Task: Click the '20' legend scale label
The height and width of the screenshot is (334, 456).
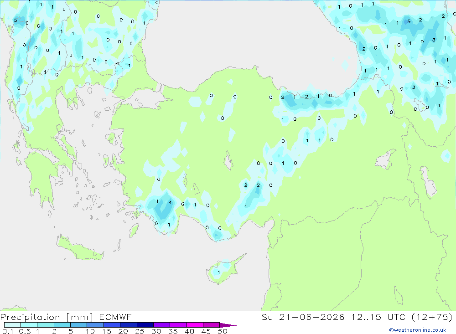Action: [x=123, y=331]
